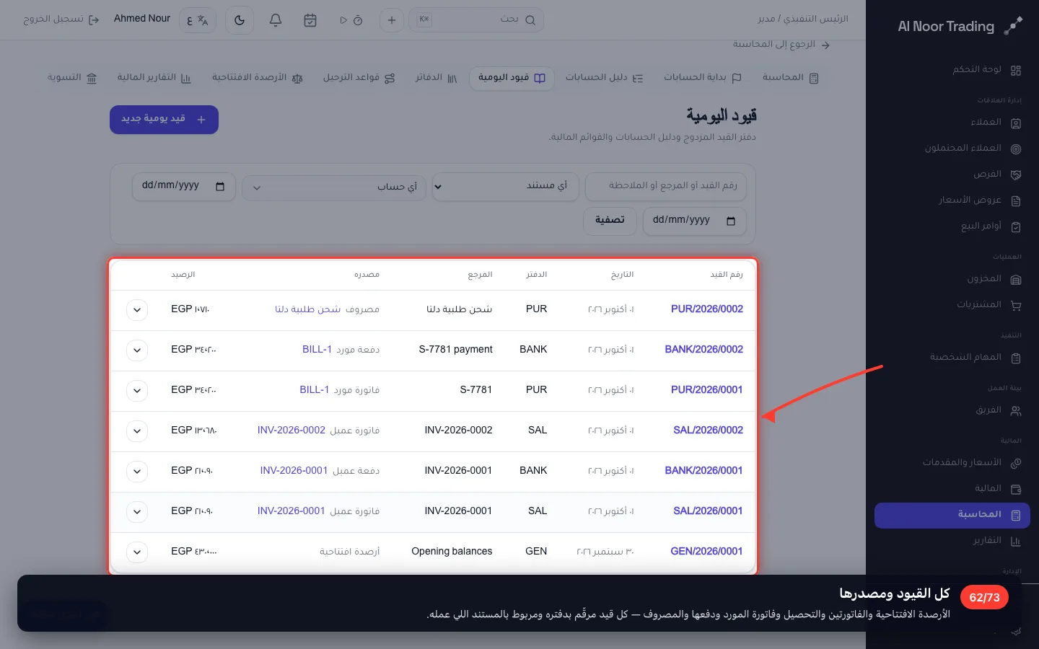Viewport: 1039px width, 649px height.
Task: Expand row PUR/2026/0001 chevron
Action: pyautogui.click(x=137, y=391)
